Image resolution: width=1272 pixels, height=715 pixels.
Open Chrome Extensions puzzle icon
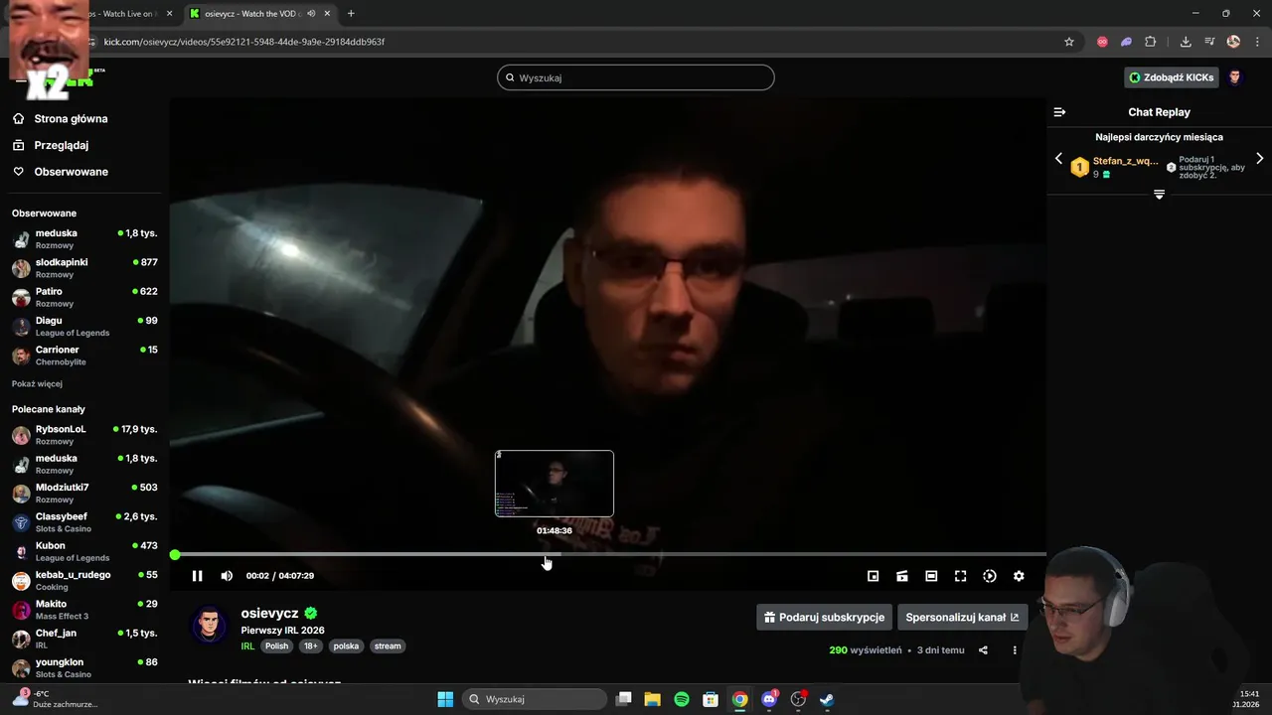[x=1151, y=42]
